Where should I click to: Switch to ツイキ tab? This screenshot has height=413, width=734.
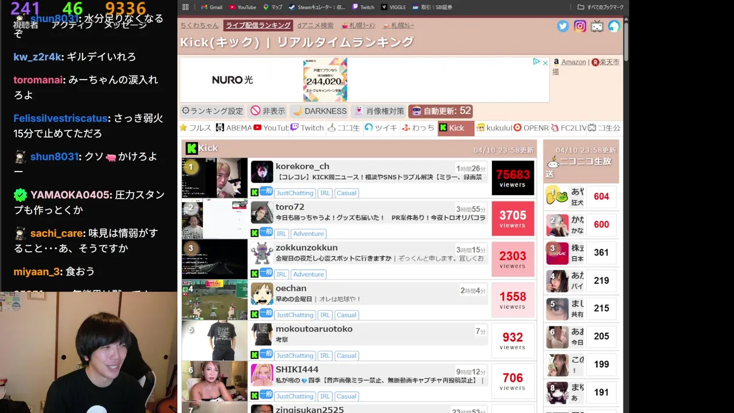point(381,128)
